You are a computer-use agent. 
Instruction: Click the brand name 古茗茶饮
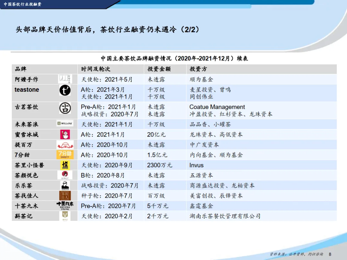[26, 107]
